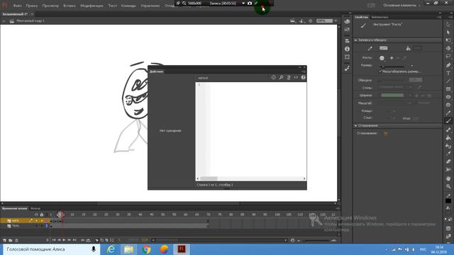Select the Brush tool in tools panel

click(448, 121)
